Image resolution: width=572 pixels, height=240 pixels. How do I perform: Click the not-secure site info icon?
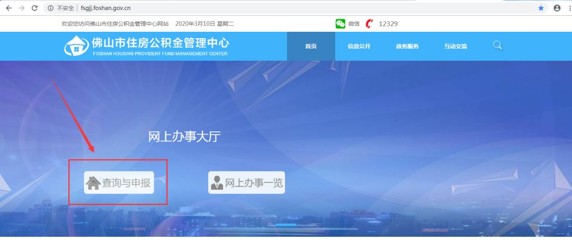point(50,8)
